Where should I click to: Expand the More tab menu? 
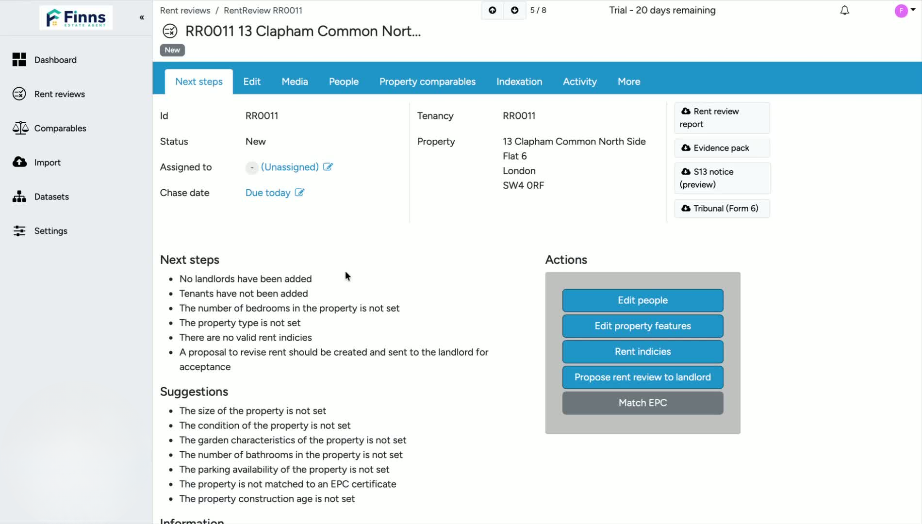[628, 82]
